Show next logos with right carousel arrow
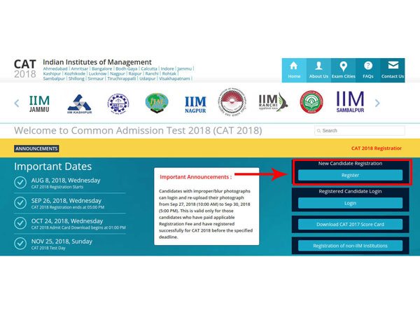This screenshot has width=420, height=315. click(377, 103)
